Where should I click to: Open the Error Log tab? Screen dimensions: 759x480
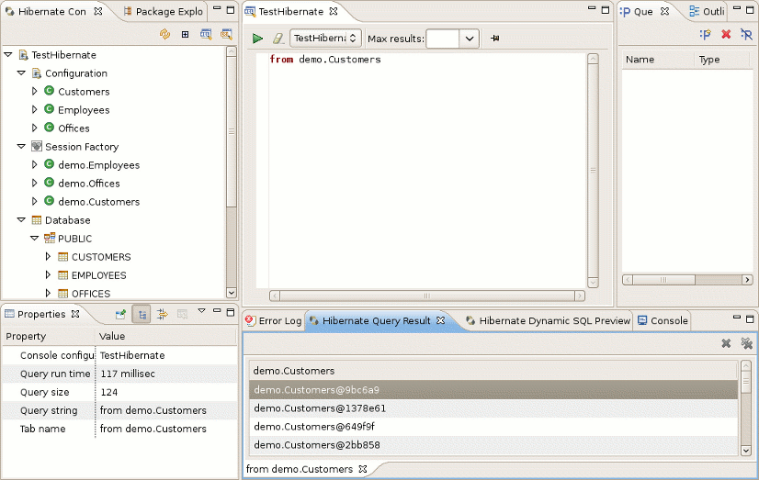click(x=273, y=320)
